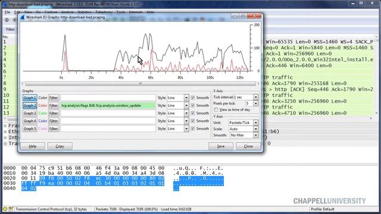The height and width of the screenshot is (214, 381).
Task: Toggle Smooth checkbox for Graph 5
Action: click(x=193, y=128)
